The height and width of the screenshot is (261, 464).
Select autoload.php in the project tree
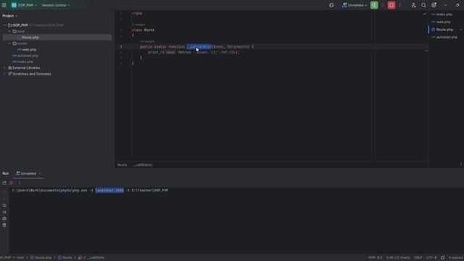click(28, 56)
